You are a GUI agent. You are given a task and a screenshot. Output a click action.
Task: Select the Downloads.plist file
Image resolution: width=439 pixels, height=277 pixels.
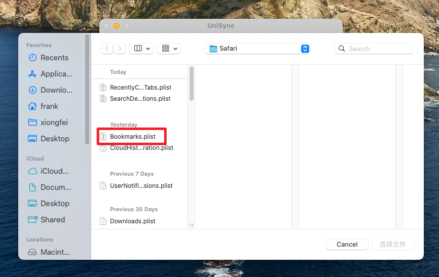tap(132, 221)
